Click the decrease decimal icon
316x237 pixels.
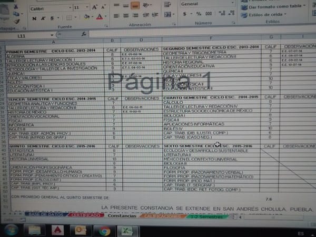tap(231, 13)
